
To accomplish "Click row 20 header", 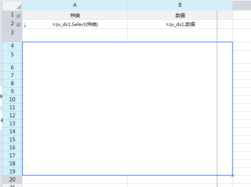I will [x=12, y=180].
